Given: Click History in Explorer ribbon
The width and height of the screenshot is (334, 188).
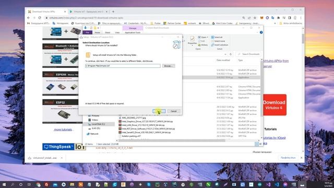Looking at the screenshot, I should [x=203, y=45].
